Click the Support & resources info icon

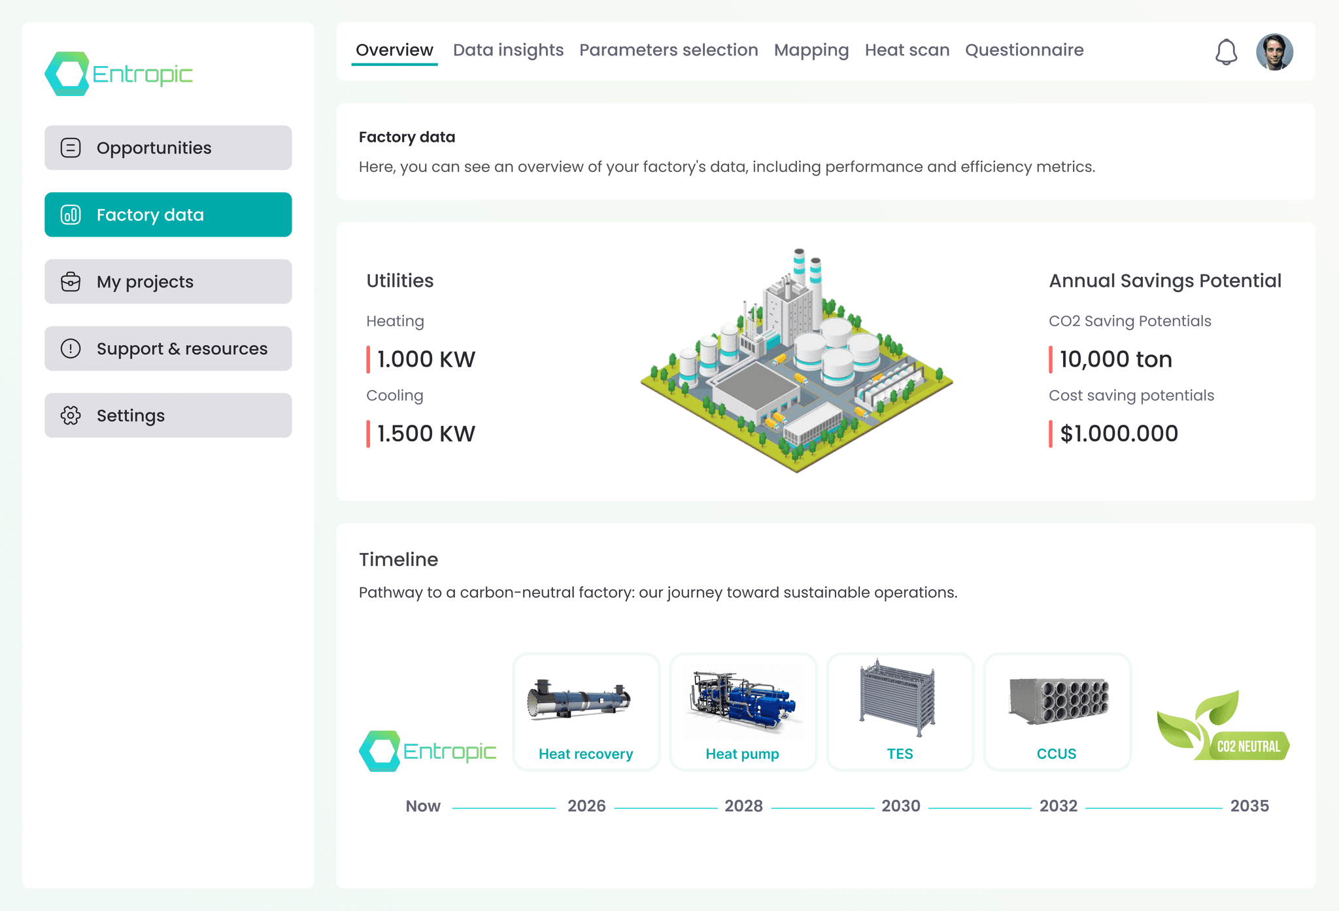[x=71, y=348]
